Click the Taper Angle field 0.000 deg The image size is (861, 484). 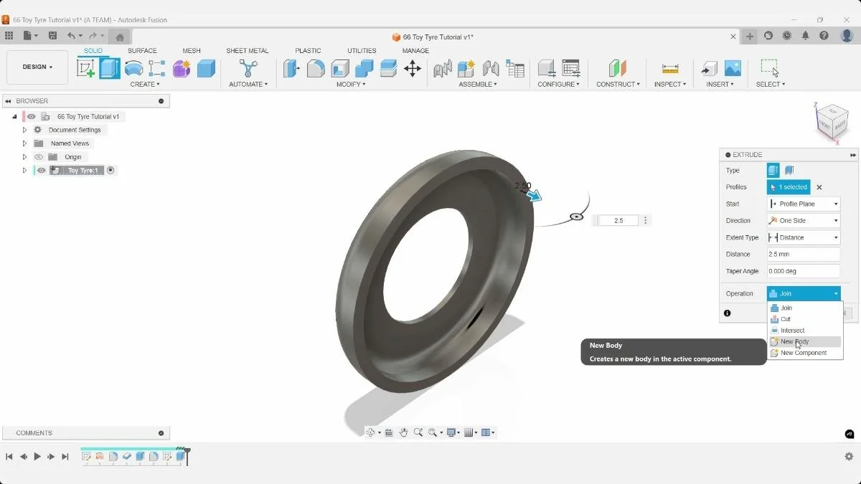pyautogui.click(x=804, y=271)
